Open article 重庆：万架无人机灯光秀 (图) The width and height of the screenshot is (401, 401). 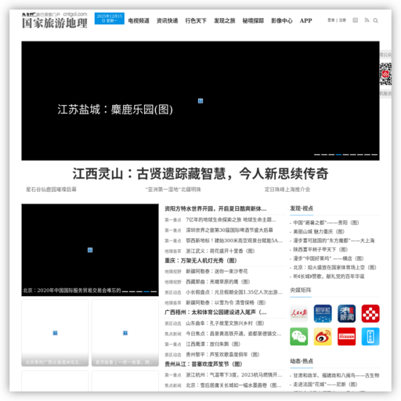point(200,261)
